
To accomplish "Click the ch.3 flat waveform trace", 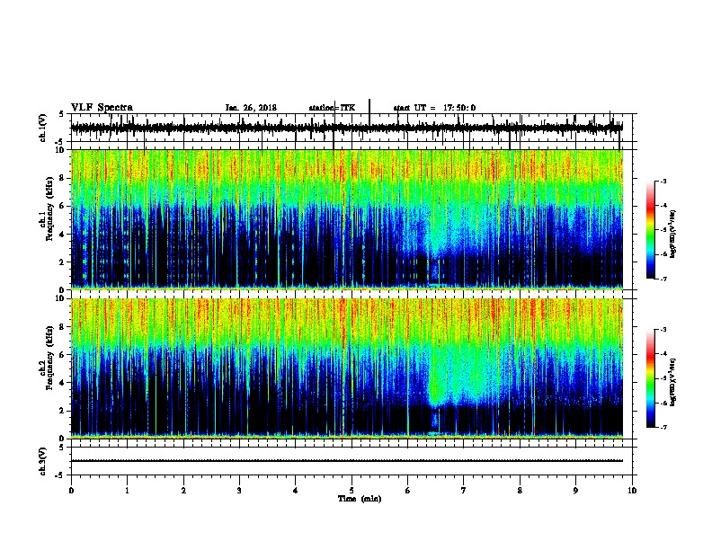I will 347,461.
